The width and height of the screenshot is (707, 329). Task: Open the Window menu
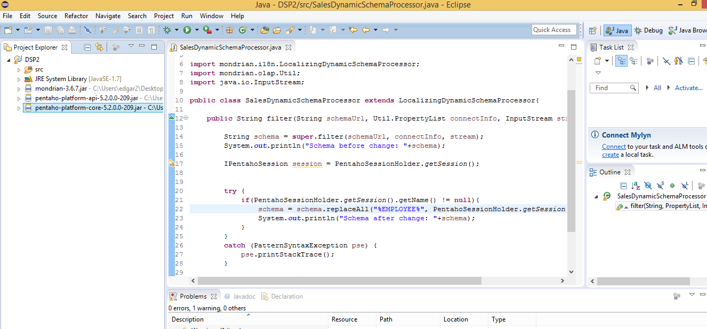tap(212, 16)
